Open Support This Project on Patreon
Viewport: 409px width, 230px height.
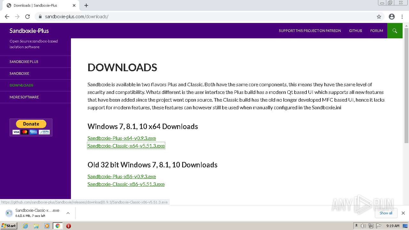tap(310, 31)
